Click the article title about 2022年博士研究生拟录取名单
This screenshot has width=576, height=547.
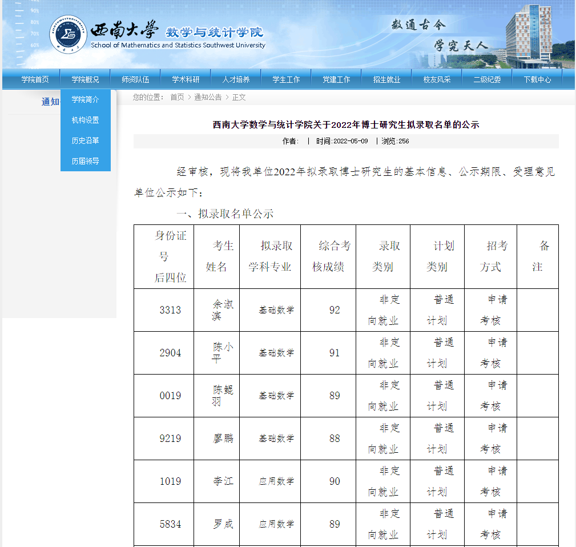[x=346, y=125]
